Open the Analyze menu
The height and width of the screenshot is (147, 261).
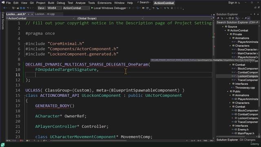coord(80,3)
